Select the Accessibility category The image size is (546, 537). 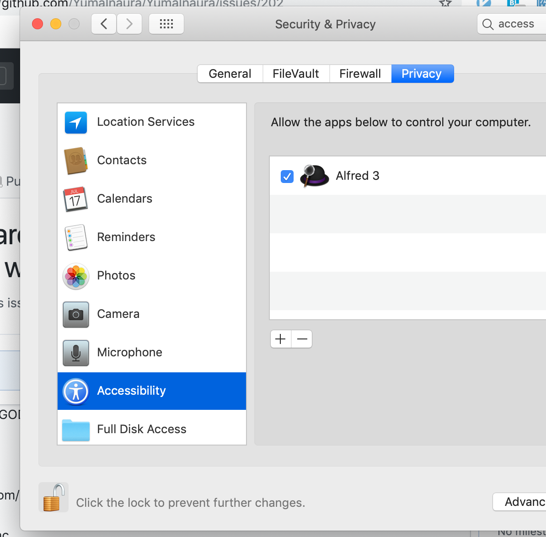click(x=131, y=391)
